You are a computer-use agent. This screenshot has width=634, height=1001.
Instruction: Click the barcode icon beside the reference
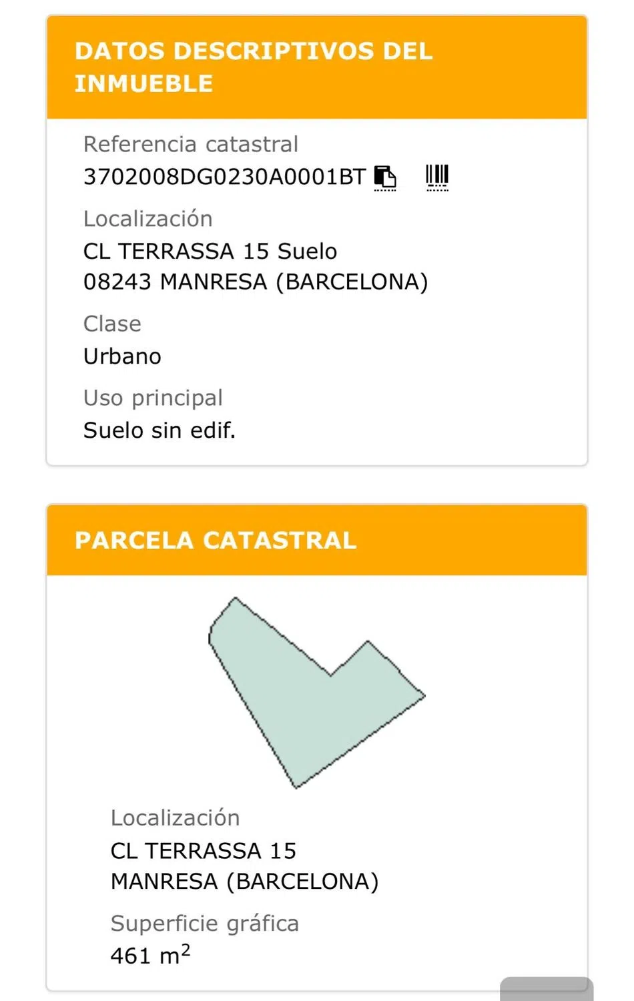437,178
